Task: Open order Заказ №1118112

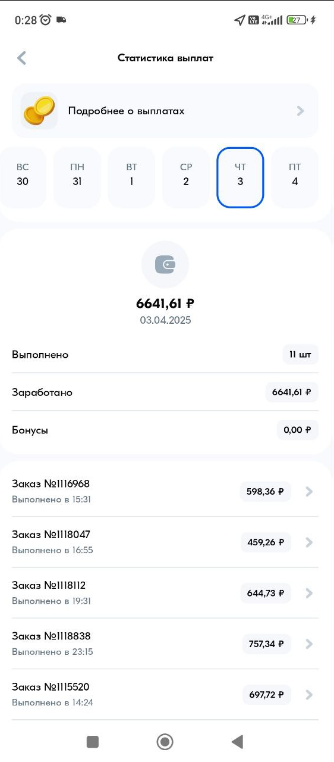Action: (x=165, y=593)
